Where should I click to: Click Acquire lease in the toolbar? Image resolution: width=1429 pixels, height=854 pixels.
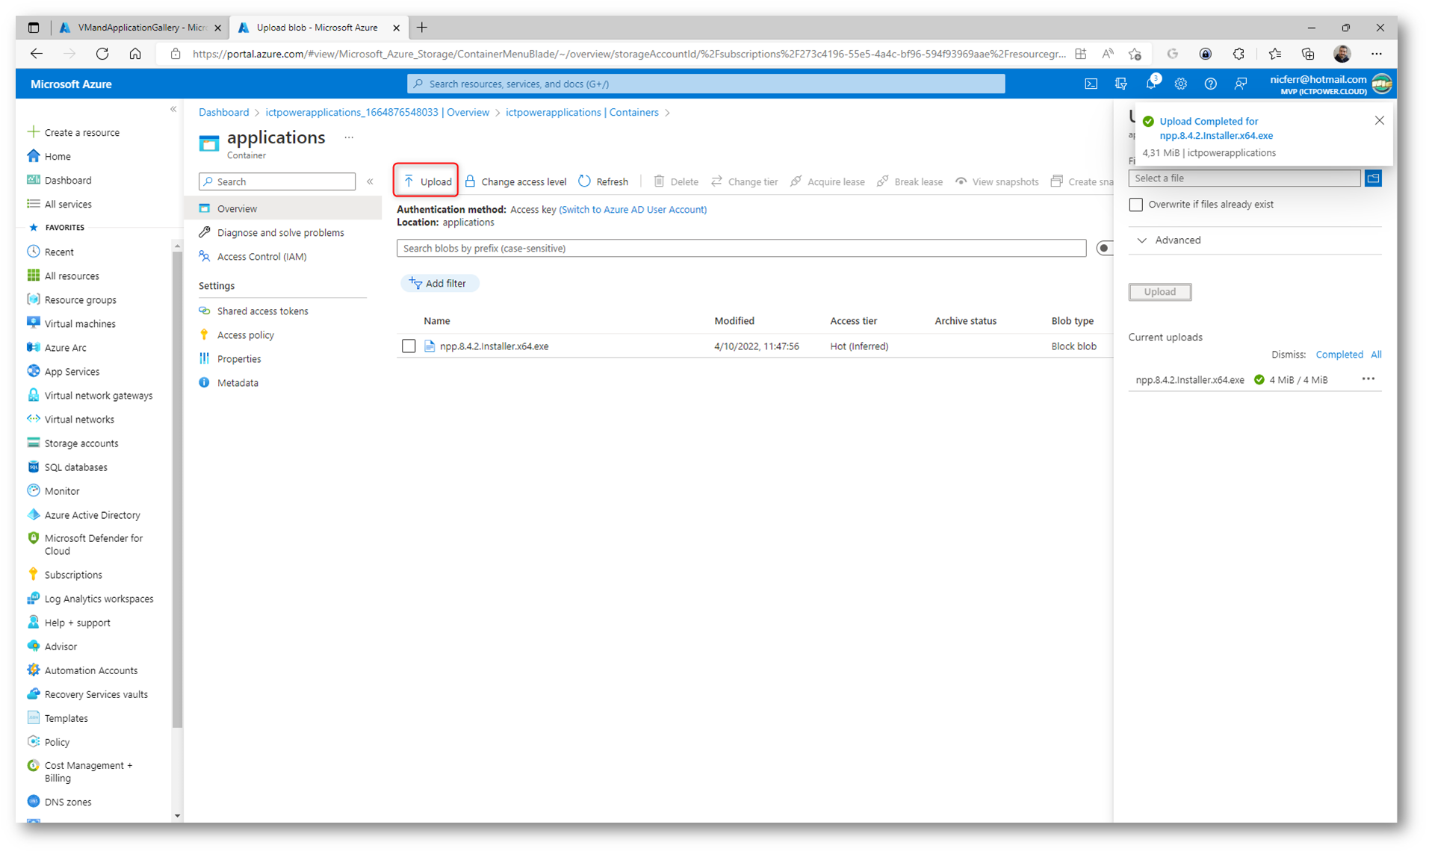click(828, 181)
